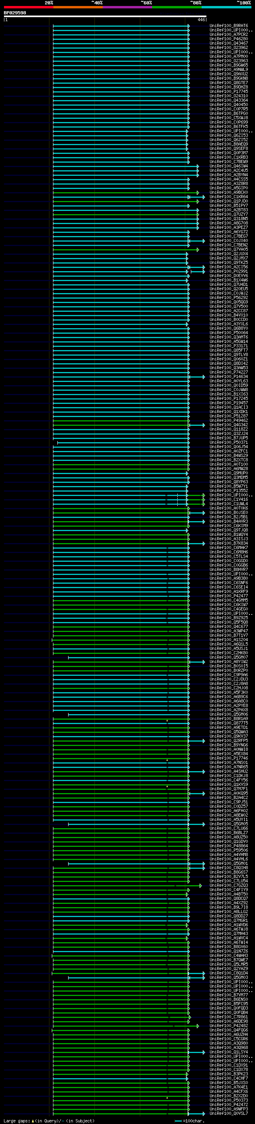Select the cyan ~100% identity color segment
This screenshot has width=255, height=1124.
tap(226, 8)
